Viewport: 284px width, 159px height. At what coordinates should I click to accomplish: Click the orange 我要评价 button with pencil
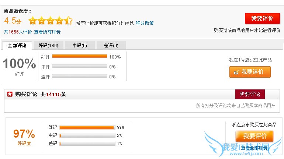click(250, 72)
